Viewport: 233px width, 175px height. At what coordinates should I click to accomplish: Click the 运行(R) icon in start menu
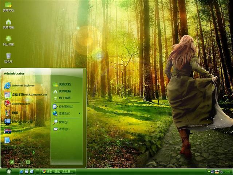click(x=55, y=129)
